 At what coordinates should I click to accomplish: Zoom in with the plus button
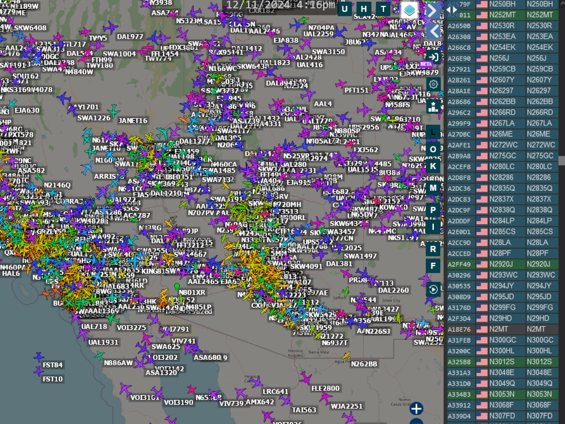416,409
